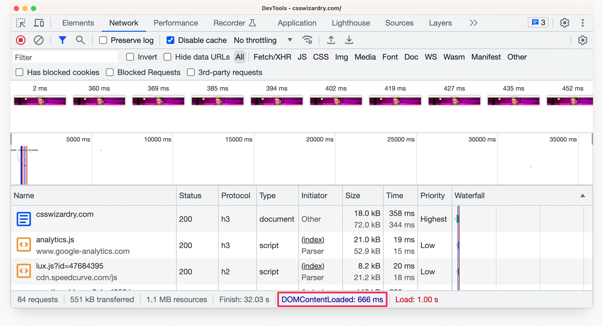The image size is (603, 326).
Task: Enable Preserve log checkbox
Action: pos(103,40)
